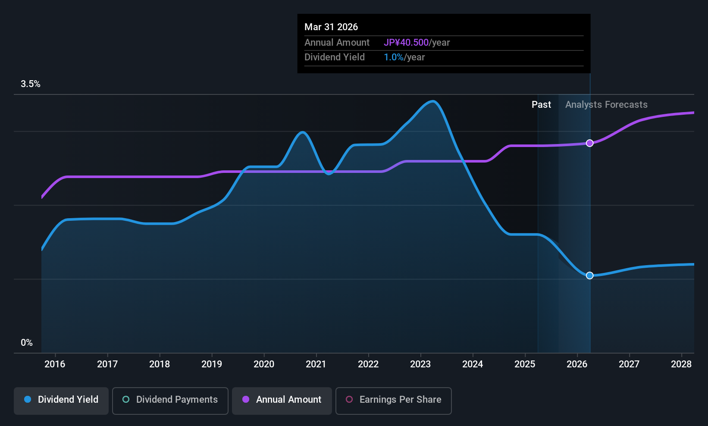708x426 pixels.
Task: Click the pink Earnings Per Share circle
Action: [x=349, y=399]
